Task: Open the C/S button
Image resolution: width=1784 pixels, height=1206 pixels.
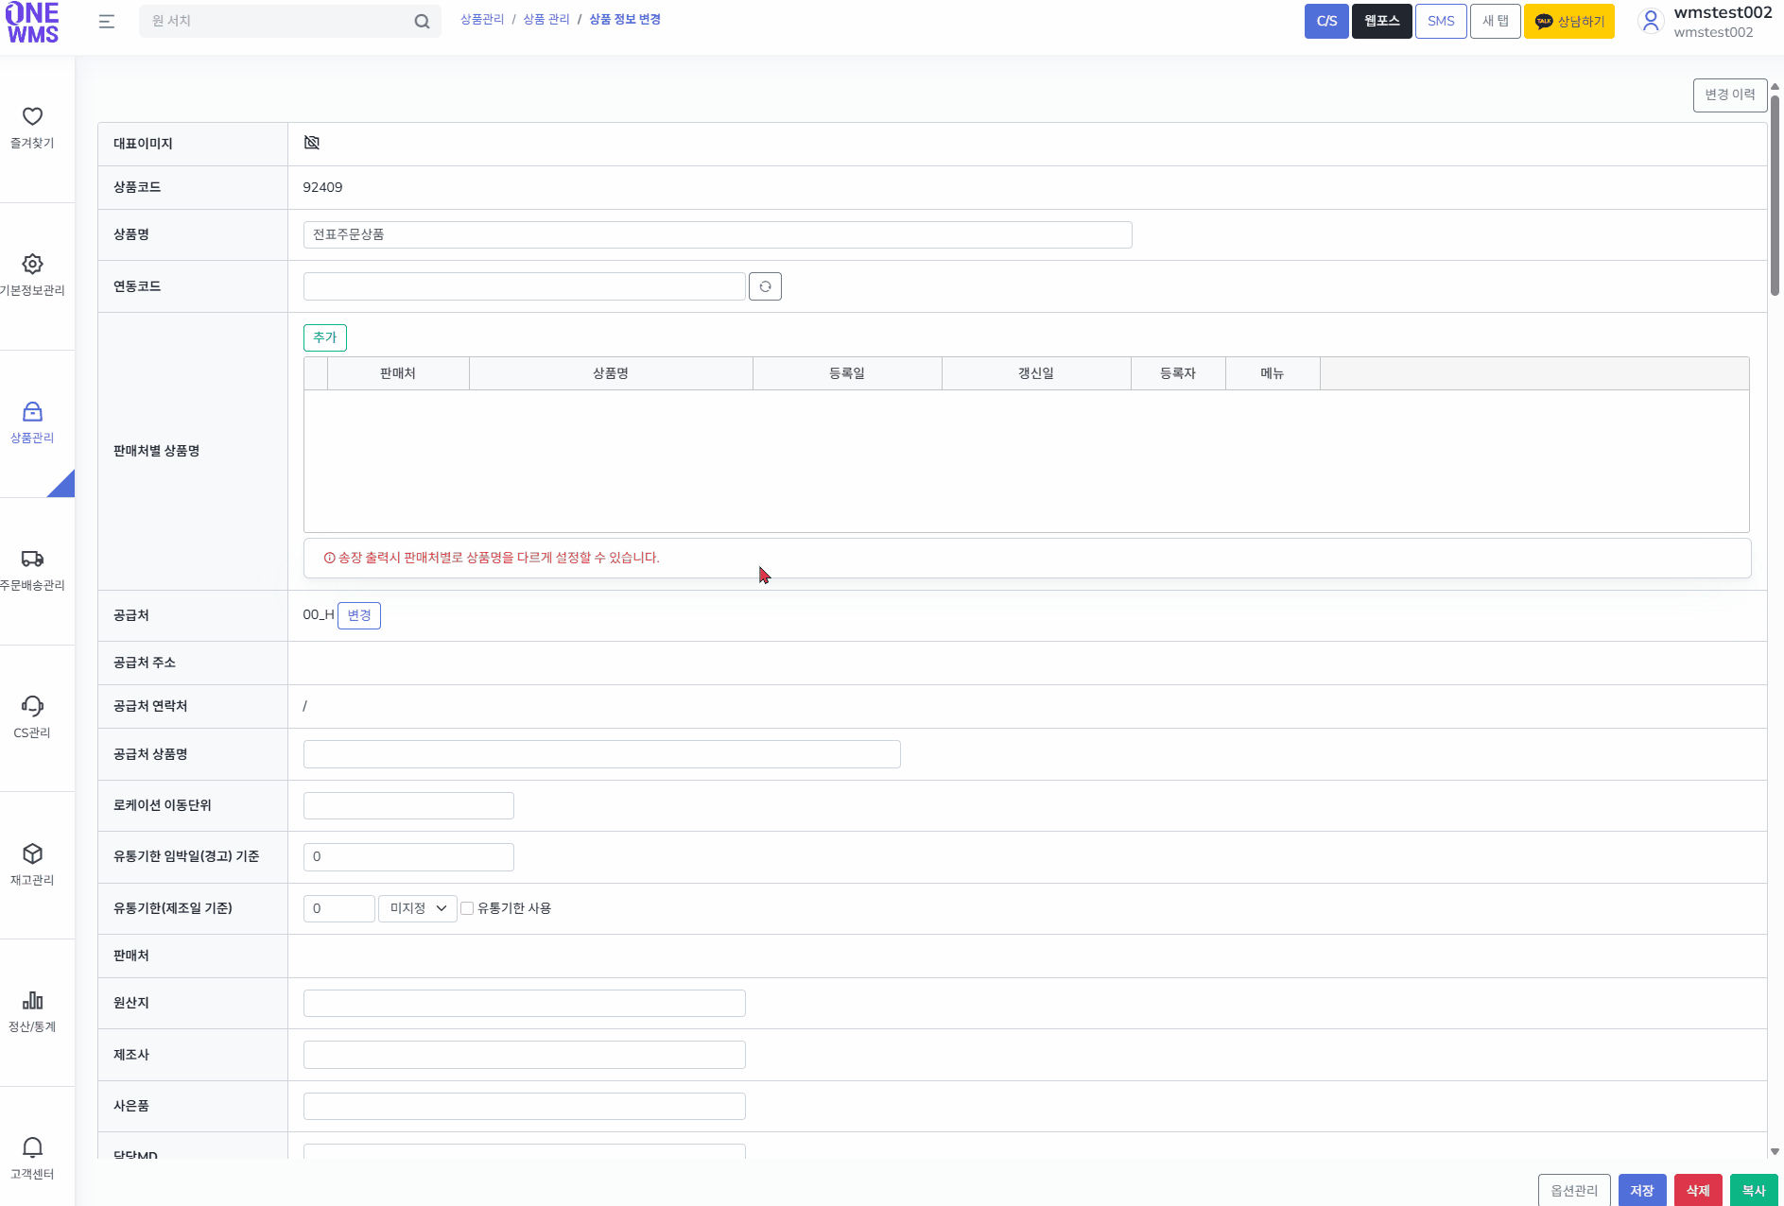Action: pyautogui.click(x=1326, y=22)
